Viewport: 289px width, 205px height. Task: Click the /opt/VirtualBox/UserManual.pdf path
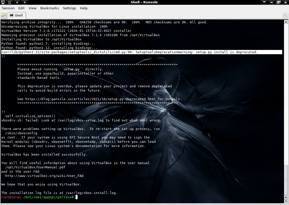click(35, 167)
